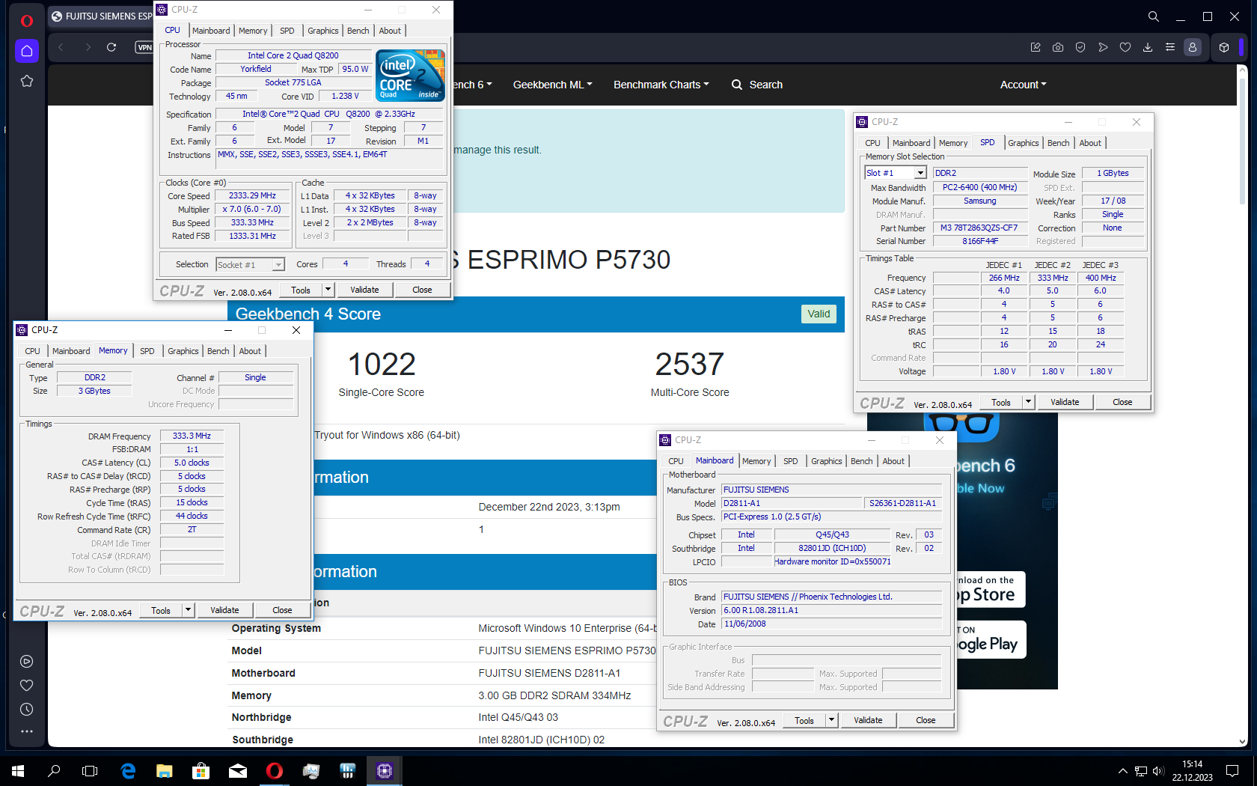Open sidebar more options ellipsis

coord(27,731)
